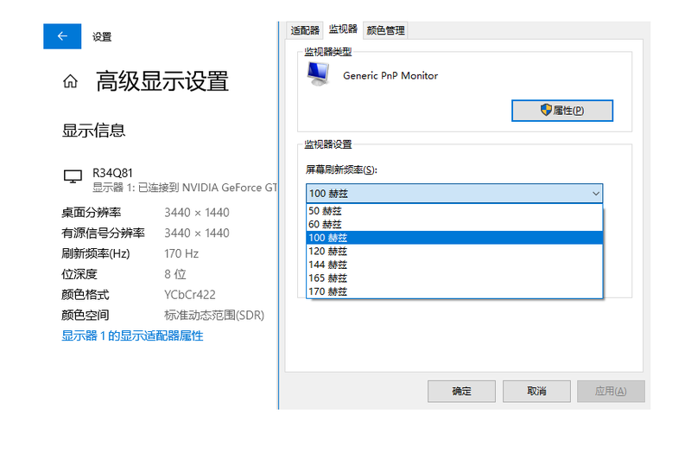Pick 120 赫兹 from refresh list
Viewport: 691px width, 453px height.
coord(454,252)
